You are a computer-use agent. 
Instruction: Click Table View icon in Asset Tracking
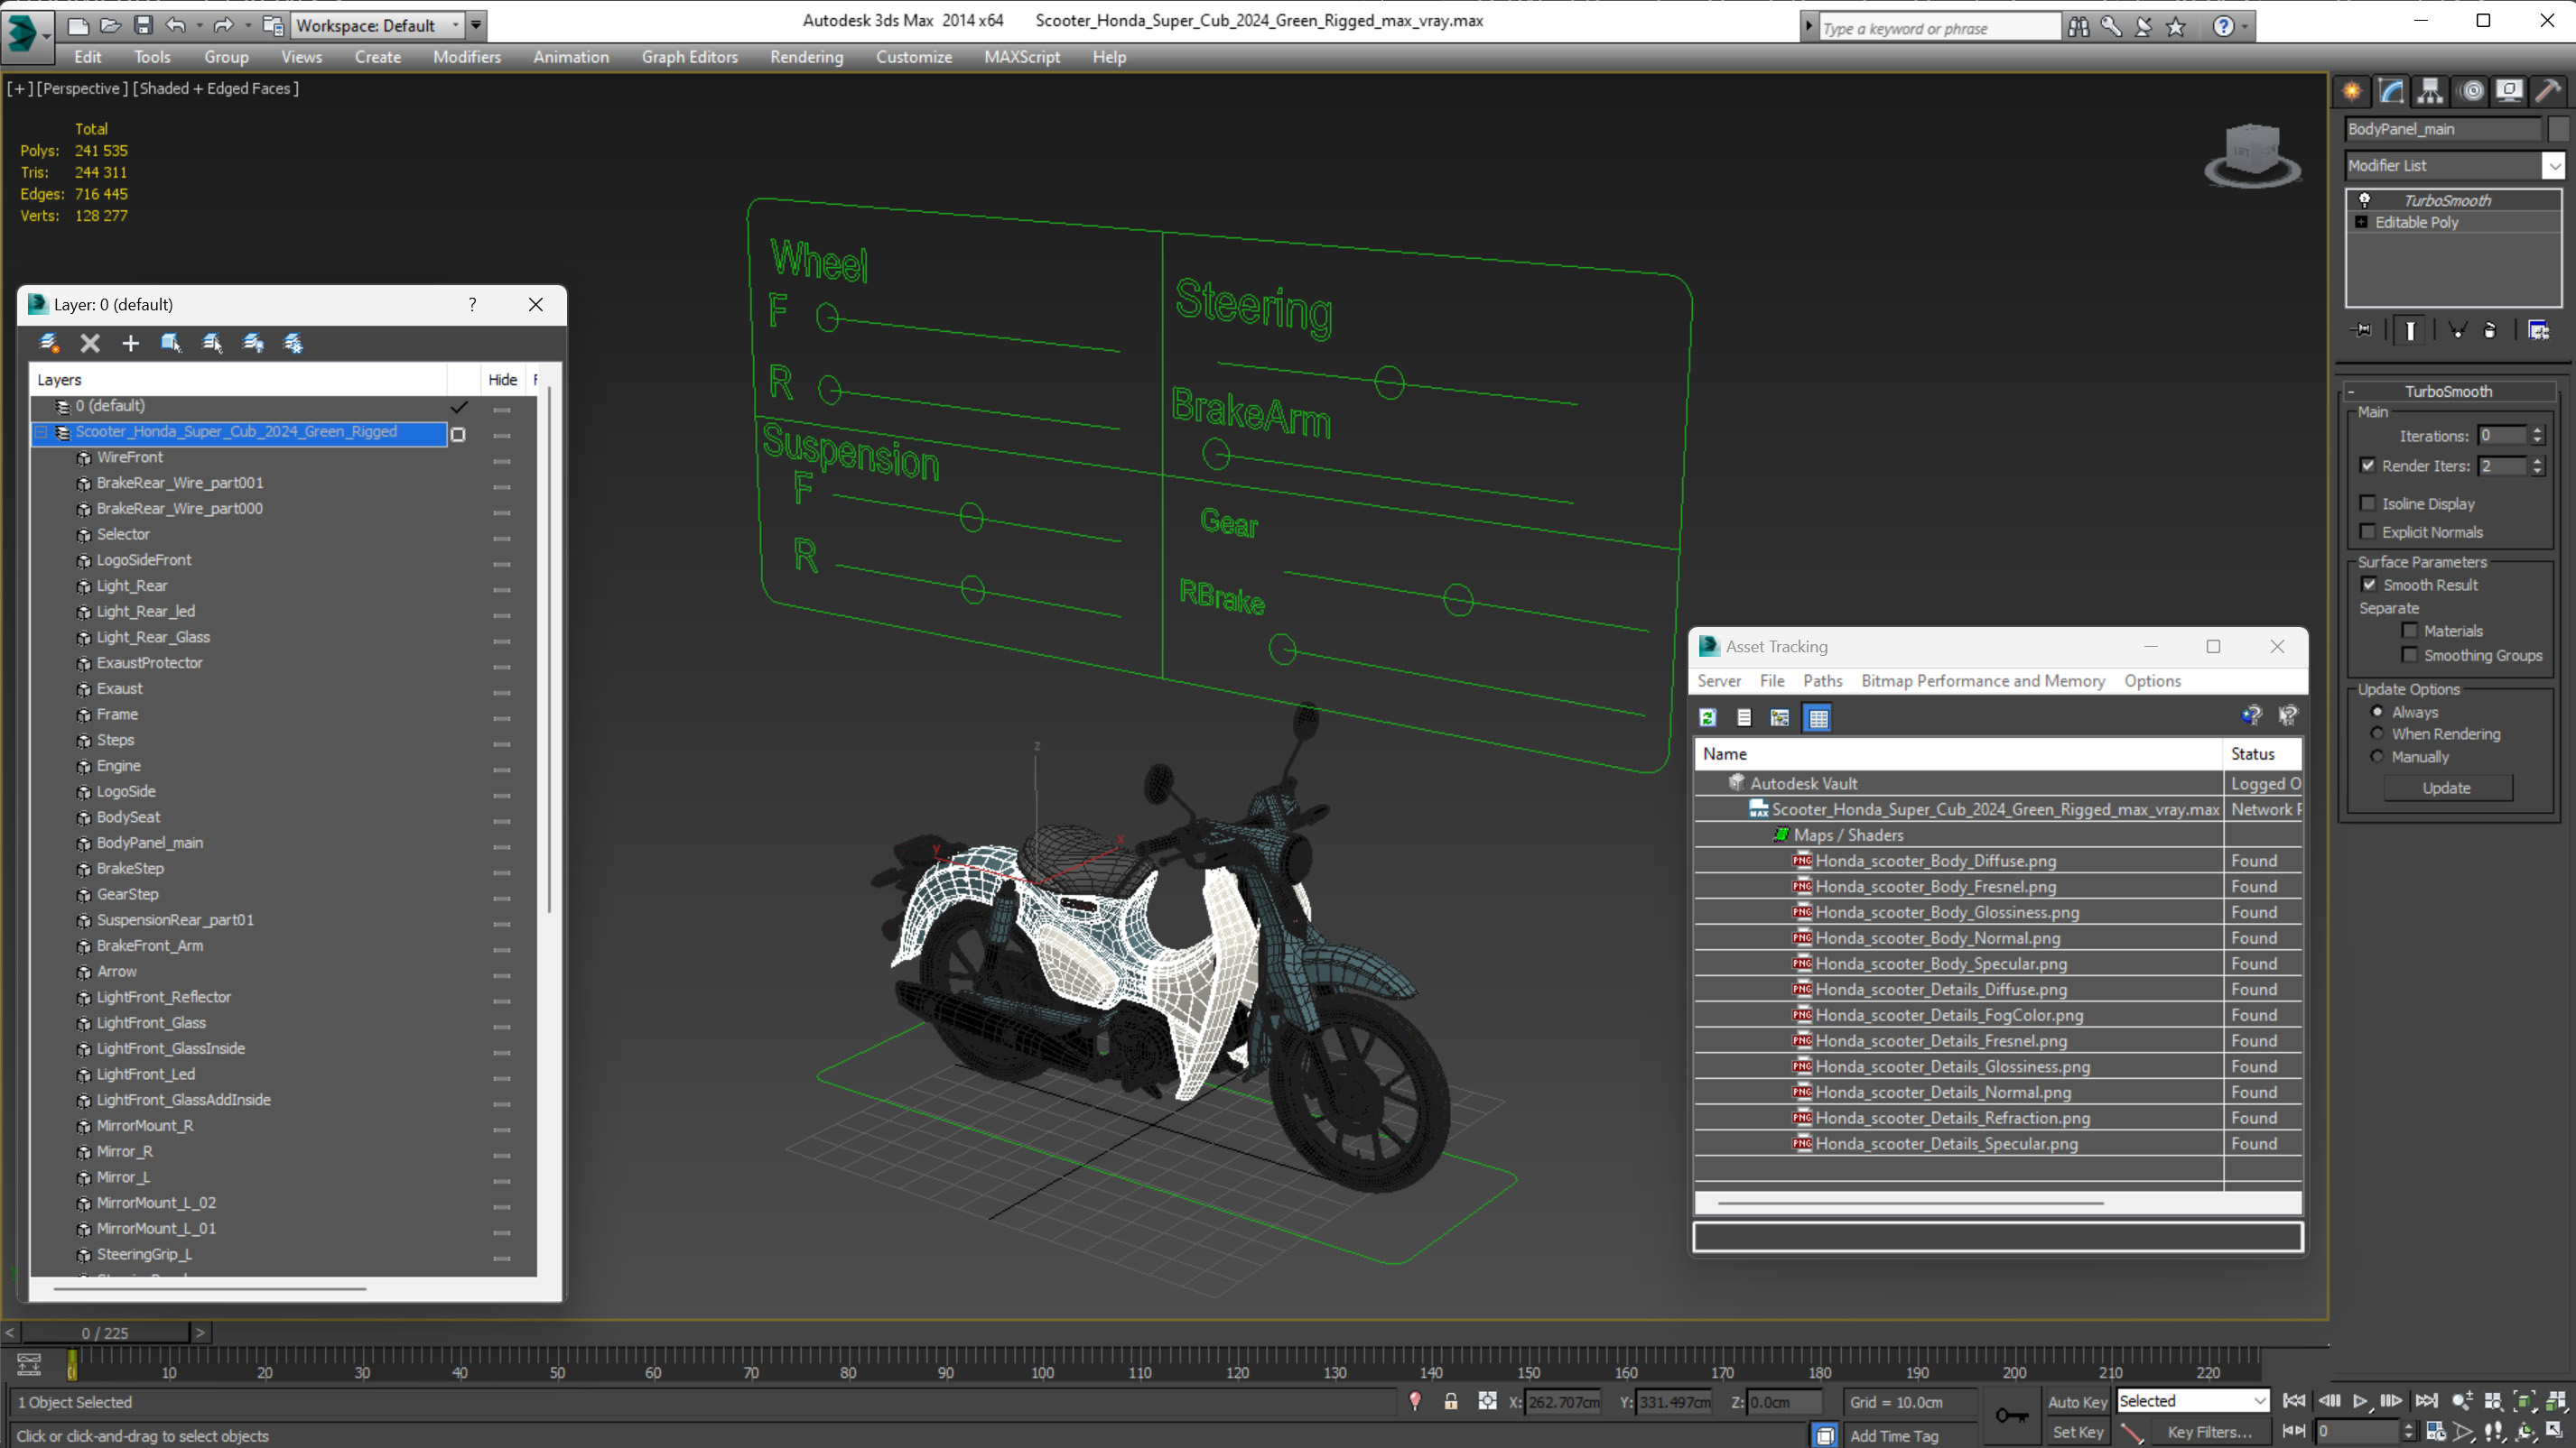(x=1818, y=716)
